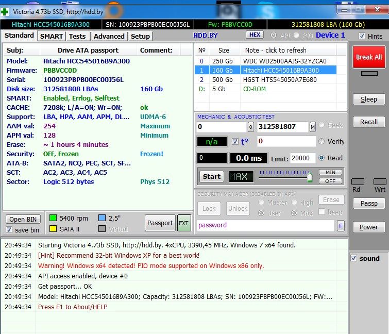
Task: Select the WDC WD2500AAJS drive row
Action: (265, 61)
